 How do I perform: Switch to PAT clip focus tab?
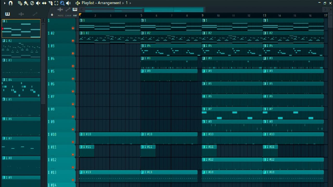[x=75, y=11]
